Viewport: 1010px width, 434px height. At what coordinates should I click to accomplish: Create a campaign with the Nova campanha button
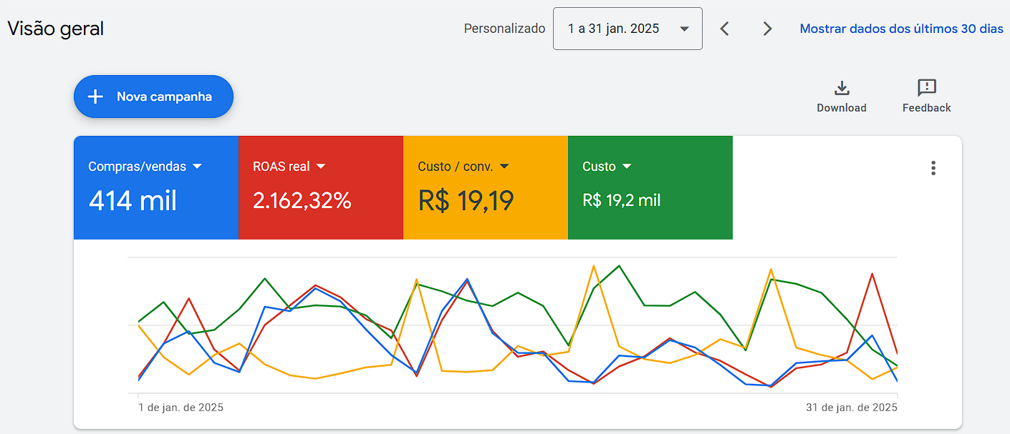click(153, 97)
